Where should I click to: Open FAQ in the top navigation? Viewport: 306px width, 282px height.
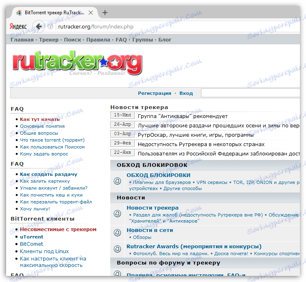tap(121, 40)
